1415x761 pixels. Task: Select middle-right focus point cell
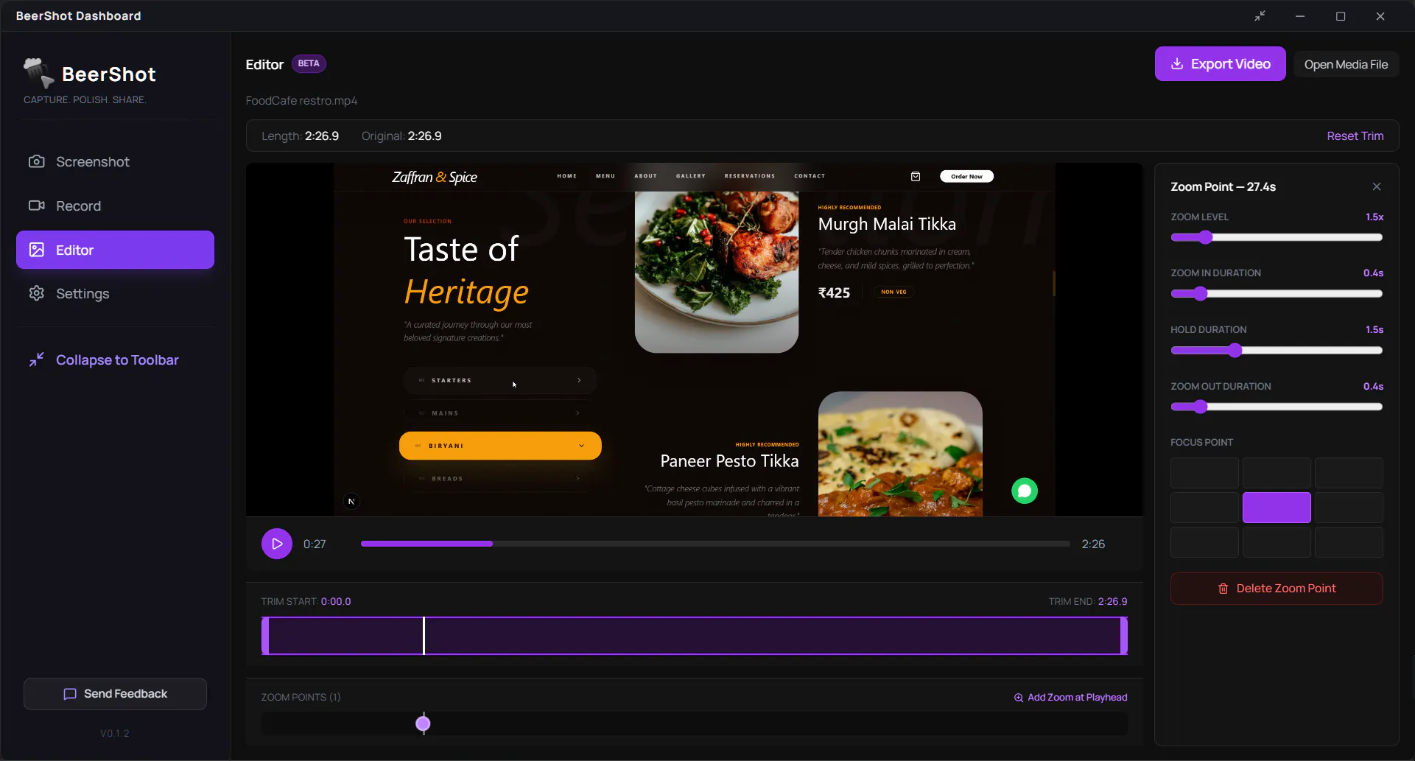pos(1349,508)
